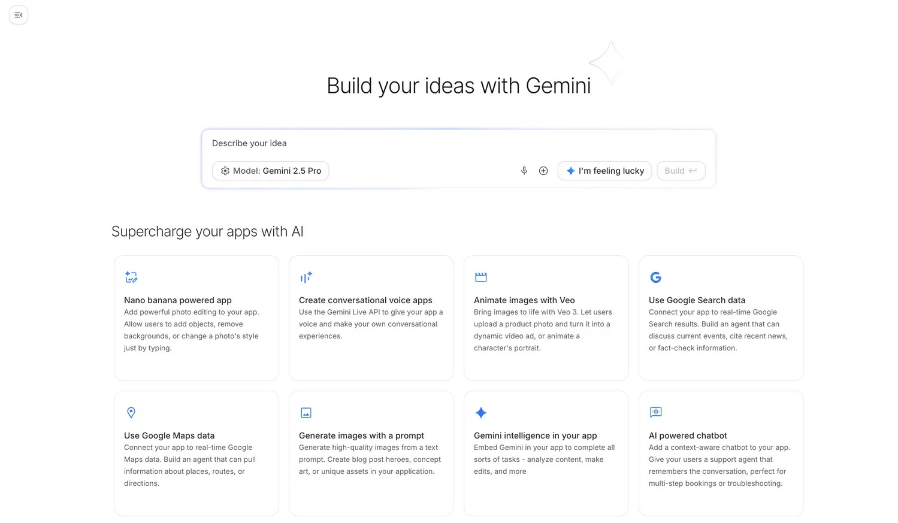The image size is (898, 523).
Task: Click the generate images picture icon
Action: [306, 412]
